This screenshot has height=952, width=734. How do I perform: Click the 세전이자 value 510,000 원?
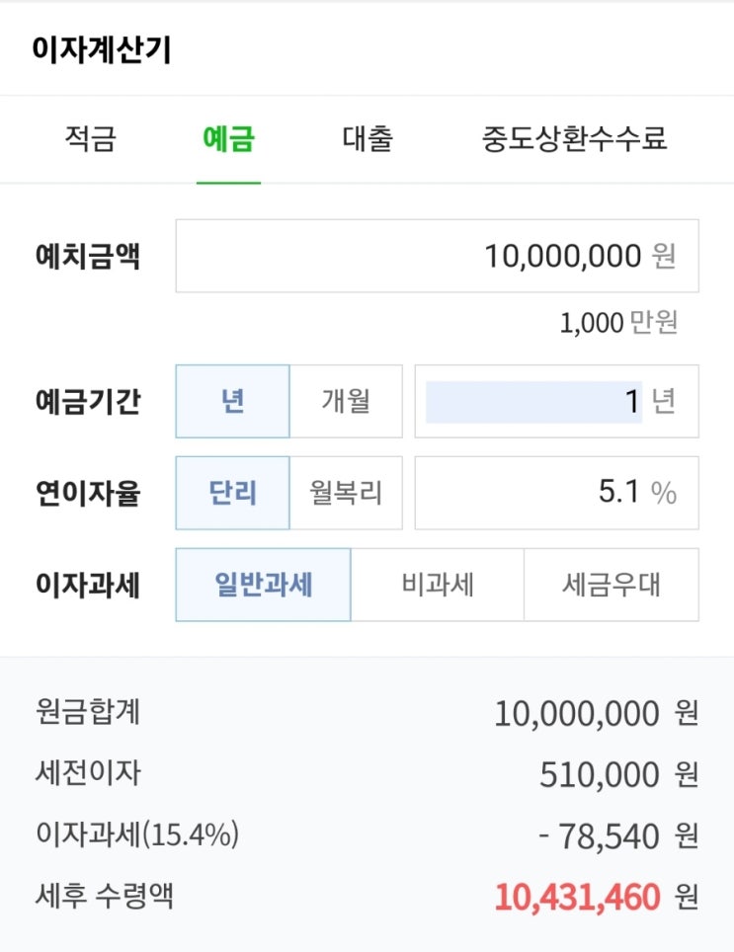[x=600, y=775]
